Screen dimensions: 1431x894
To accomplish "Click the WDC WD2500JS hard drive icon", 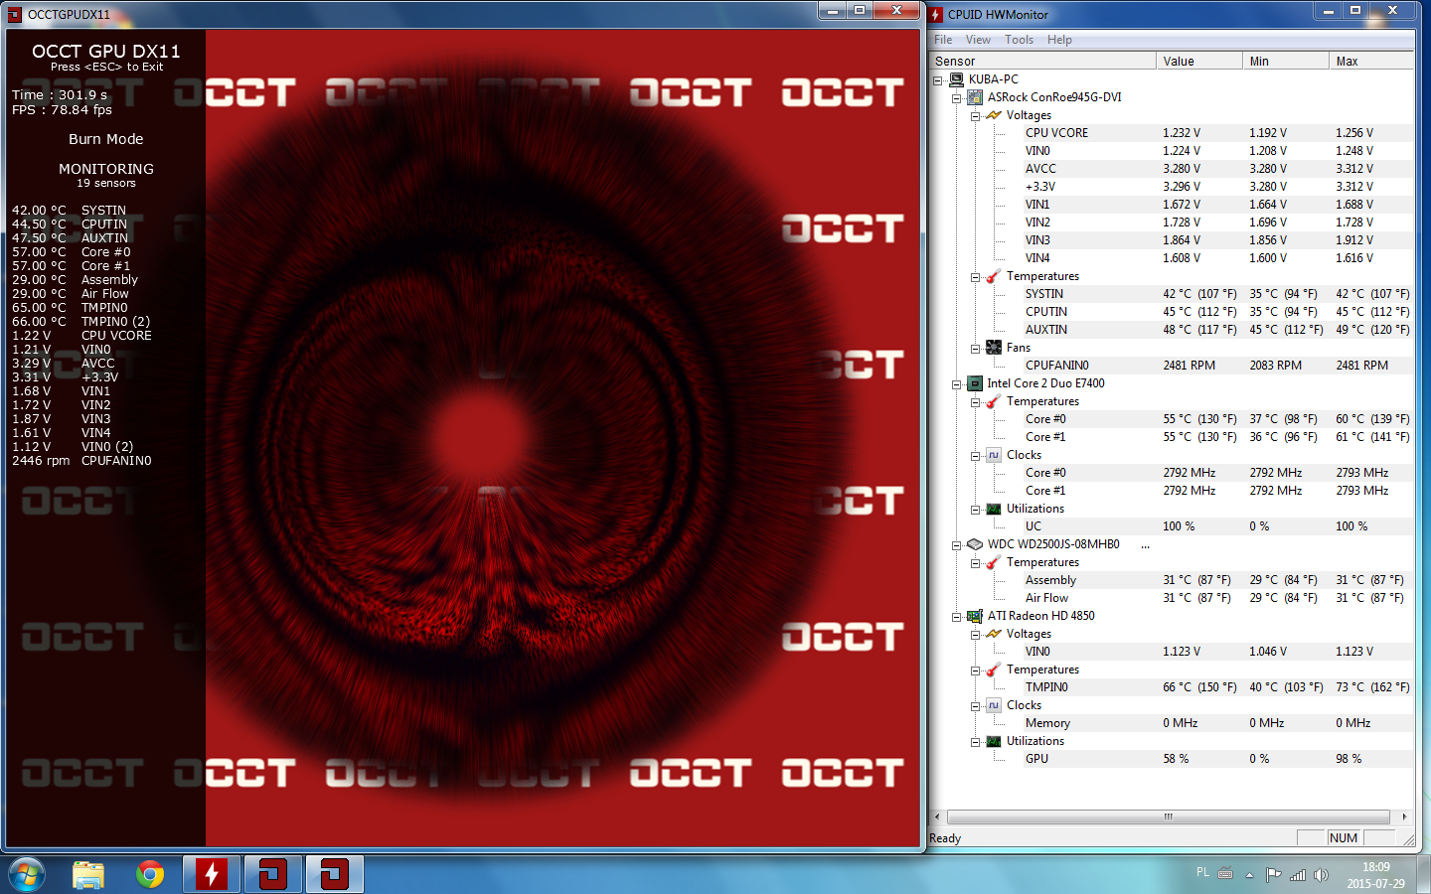I will click(x=975, y=544).
